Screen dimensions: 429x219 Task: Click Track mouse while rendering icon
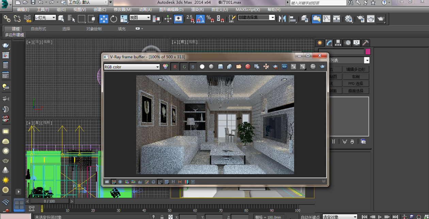click(x=266, y=67)
